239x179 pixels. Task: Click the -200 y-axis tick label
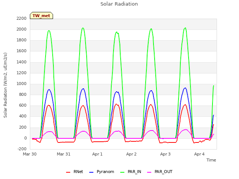point(22,149)
